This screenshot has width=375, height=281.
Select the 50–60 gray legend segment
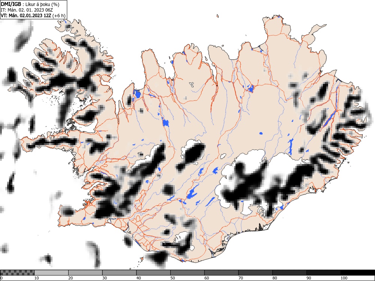[x=187, y=273]
